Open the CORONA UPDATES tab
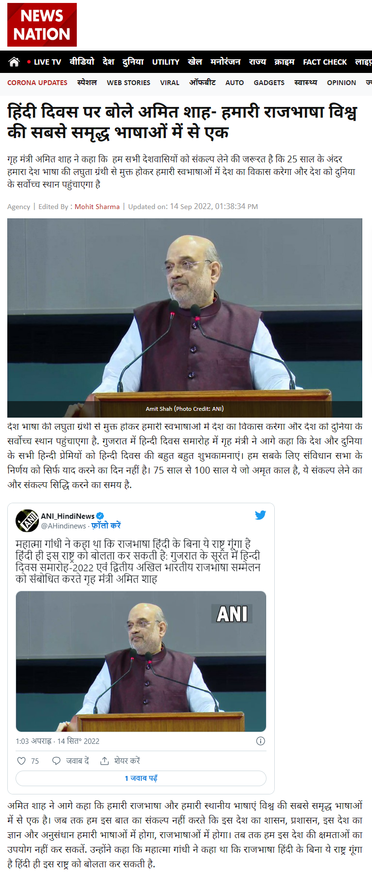 37,83
